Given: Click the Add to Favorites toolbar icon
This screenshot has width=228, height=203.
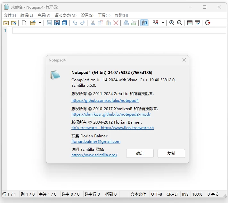Looking at the screenshot, I should [6, 23].
